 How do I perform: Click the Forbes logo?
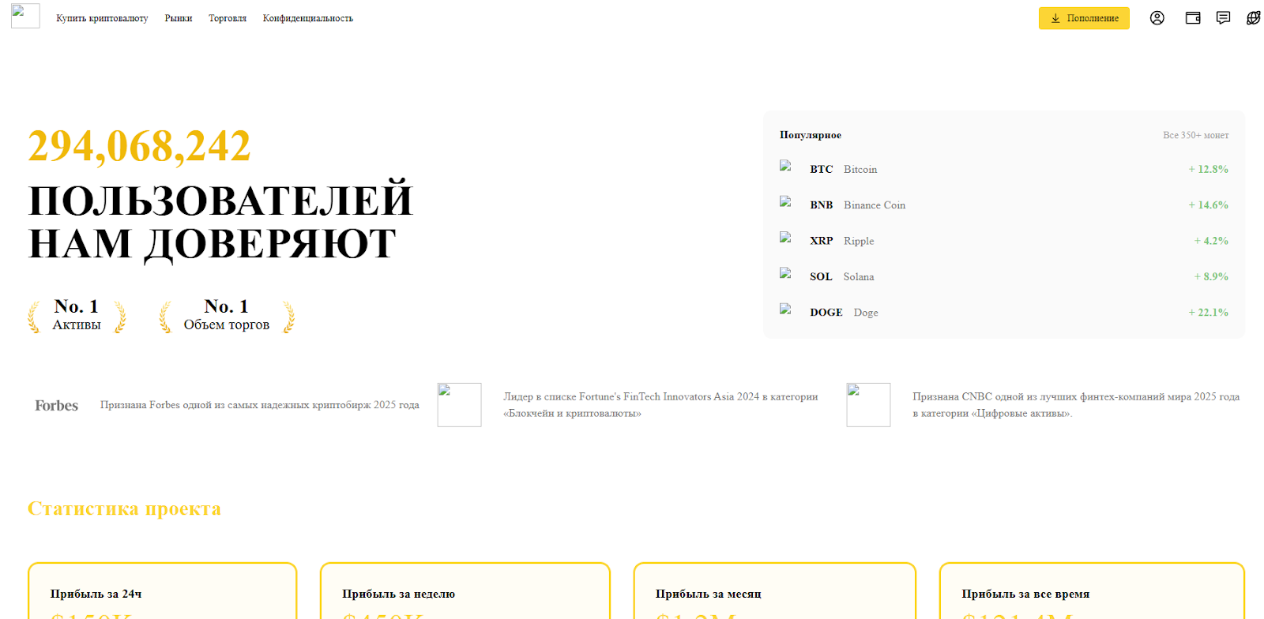(56, 405)
